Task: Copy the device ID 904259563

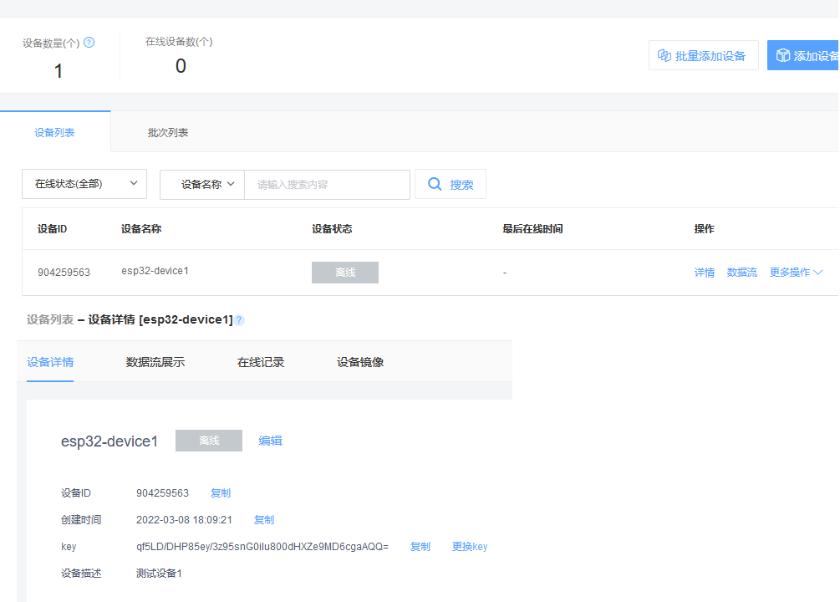Action: click(220, 492)
